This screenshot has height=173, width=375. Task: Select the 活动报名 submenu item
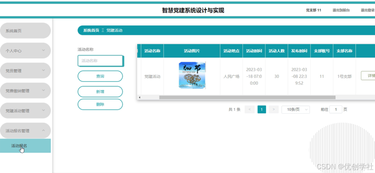(25, 146)
